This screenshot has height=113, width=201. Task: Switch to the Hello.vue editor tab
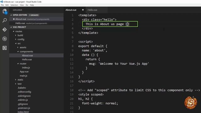coord(92,10)
